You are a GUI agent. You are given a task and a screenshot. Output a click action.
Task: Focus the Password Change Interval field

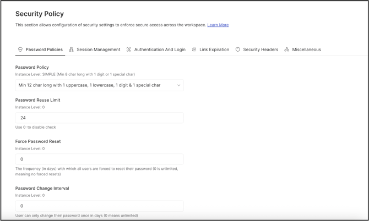tap(99, 206)
